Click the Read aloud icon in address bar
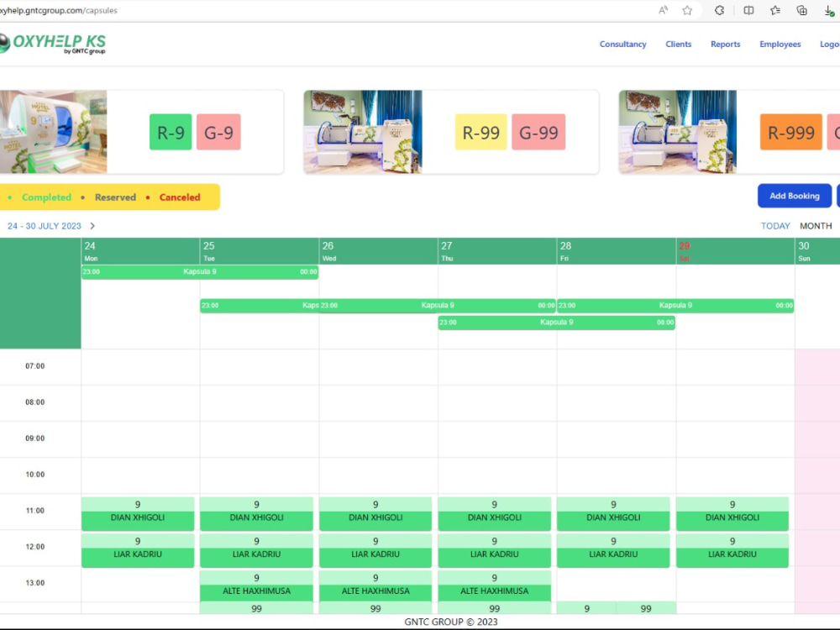This screenshot has height=630, width=840. [664, 10]
